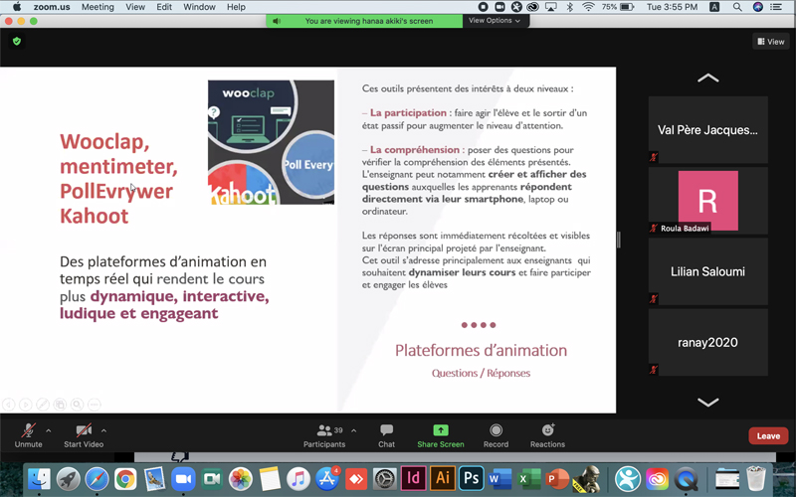Click the screen recording stop icon in menu bar
Viewport: 796px width, 497px height.
[x=483, y=7]
